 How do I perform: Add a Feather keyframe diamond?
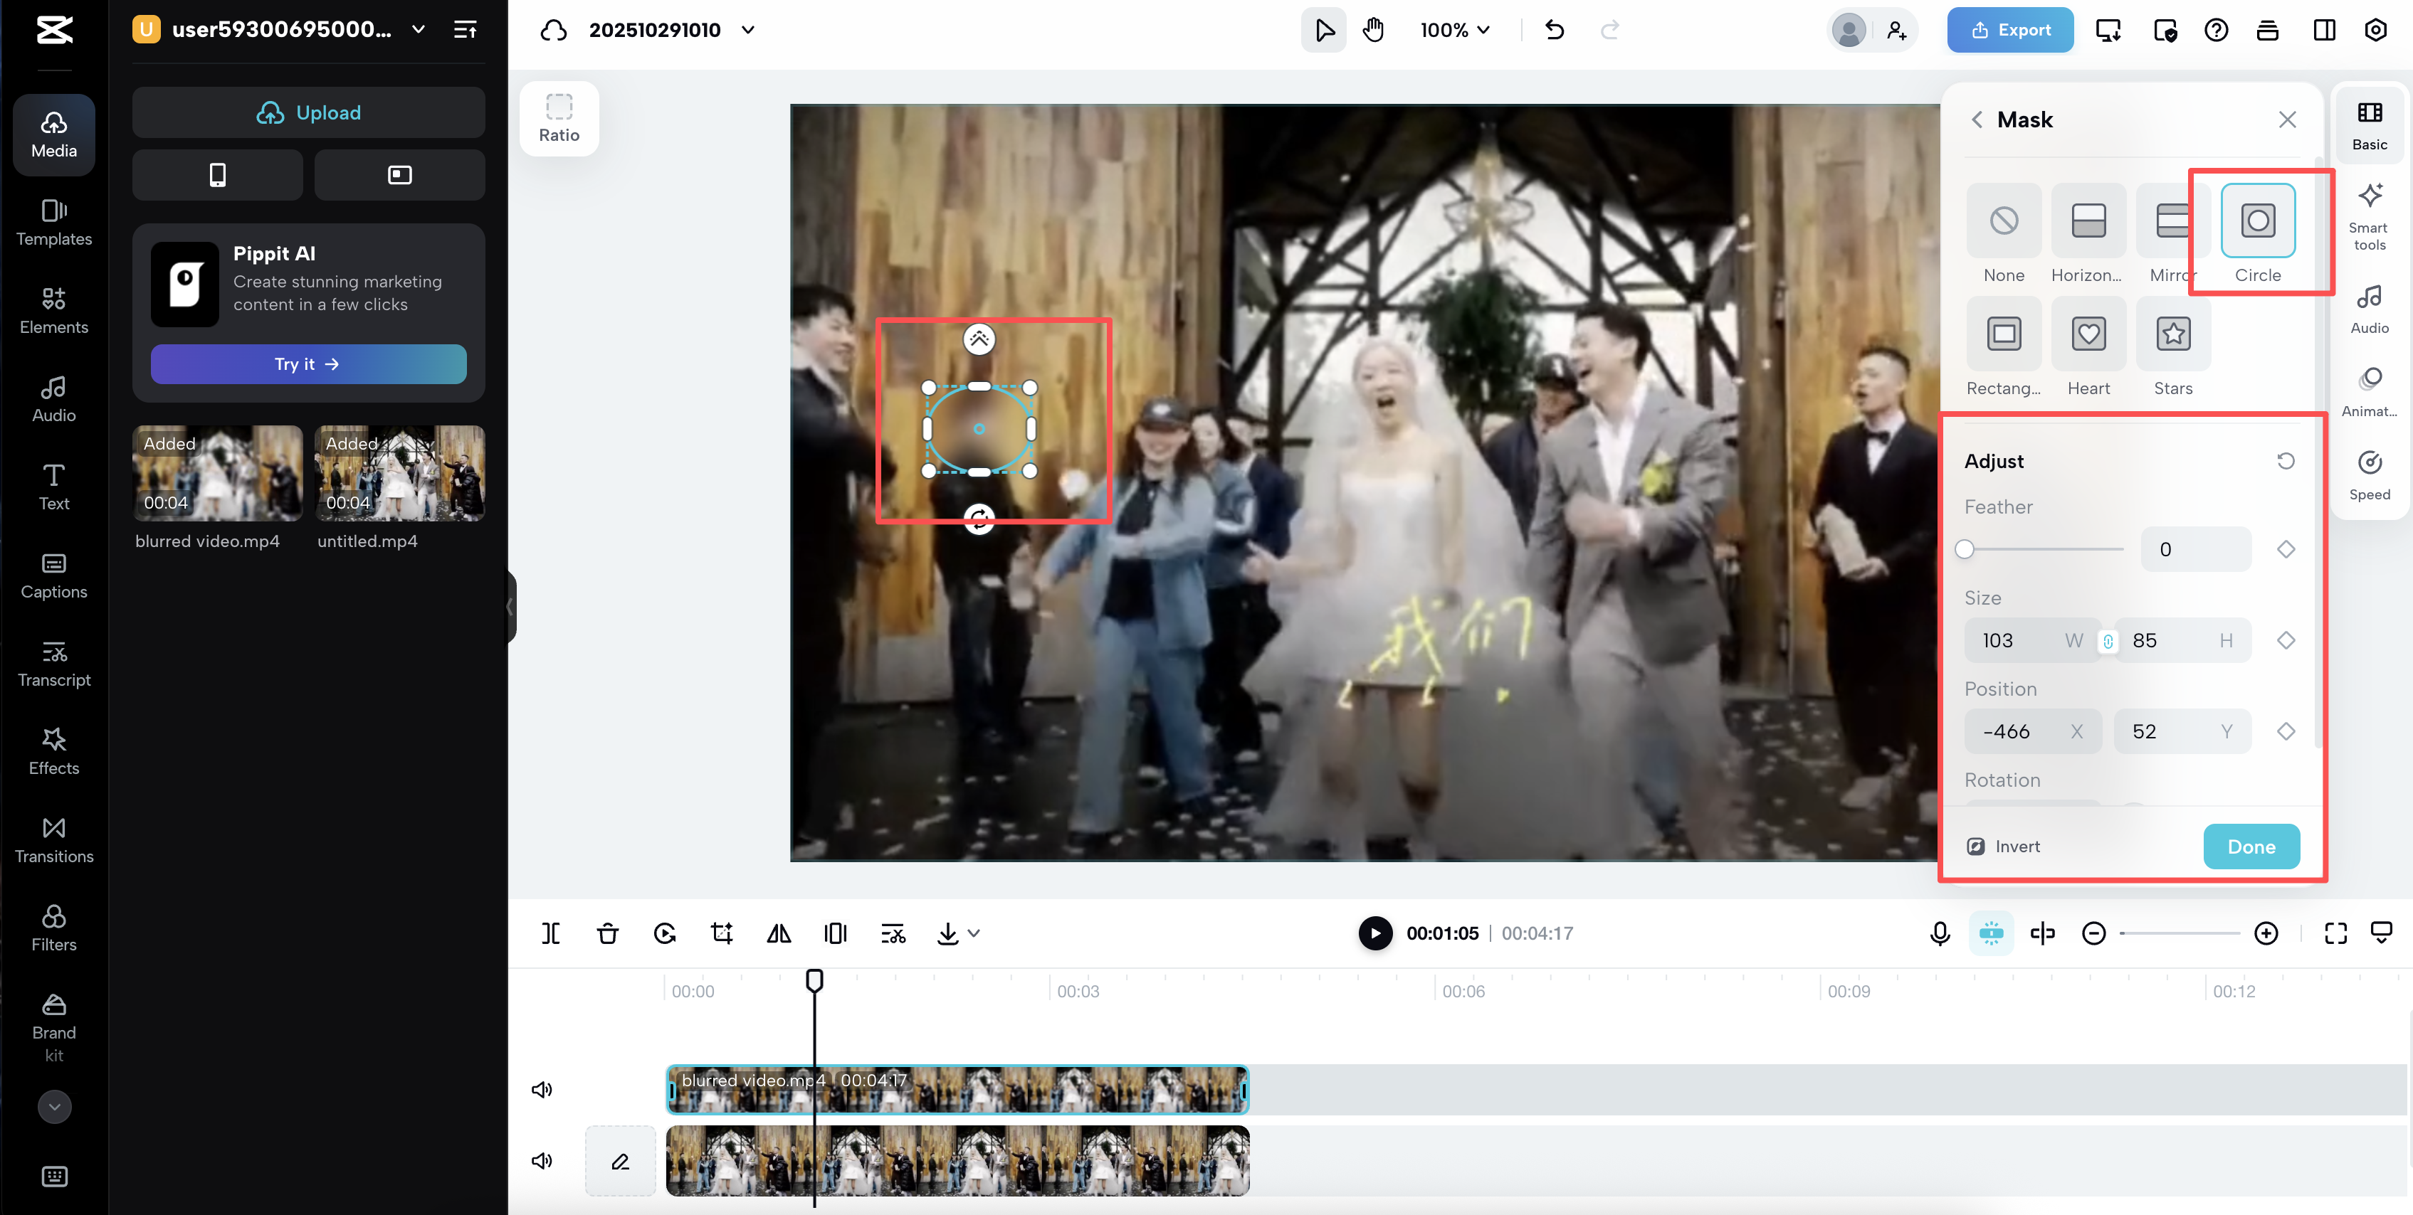pos(2286,549)
